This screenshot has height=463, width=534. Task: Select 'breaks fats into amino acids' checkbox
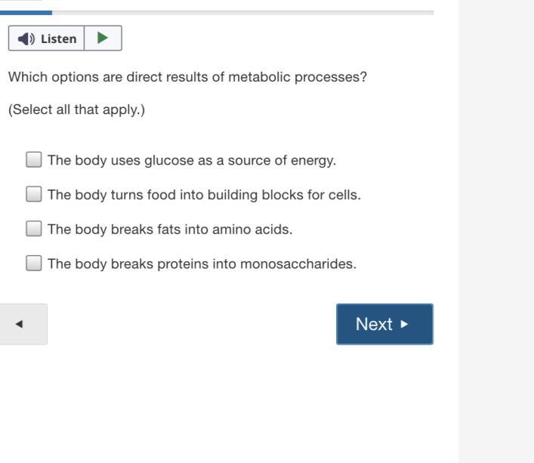pyautogui.click(x=34, y=230)
